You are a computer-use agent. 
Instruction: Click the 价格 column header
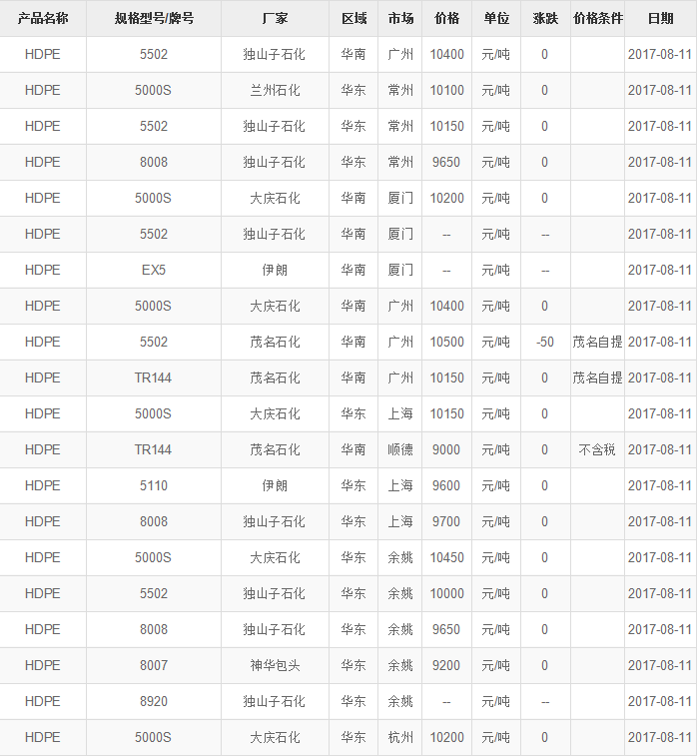pyautogui.click(x=446, y=18)
